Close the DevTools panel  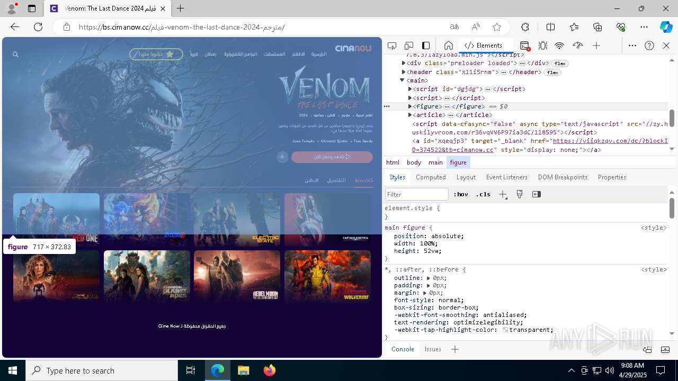pos(666,46)
